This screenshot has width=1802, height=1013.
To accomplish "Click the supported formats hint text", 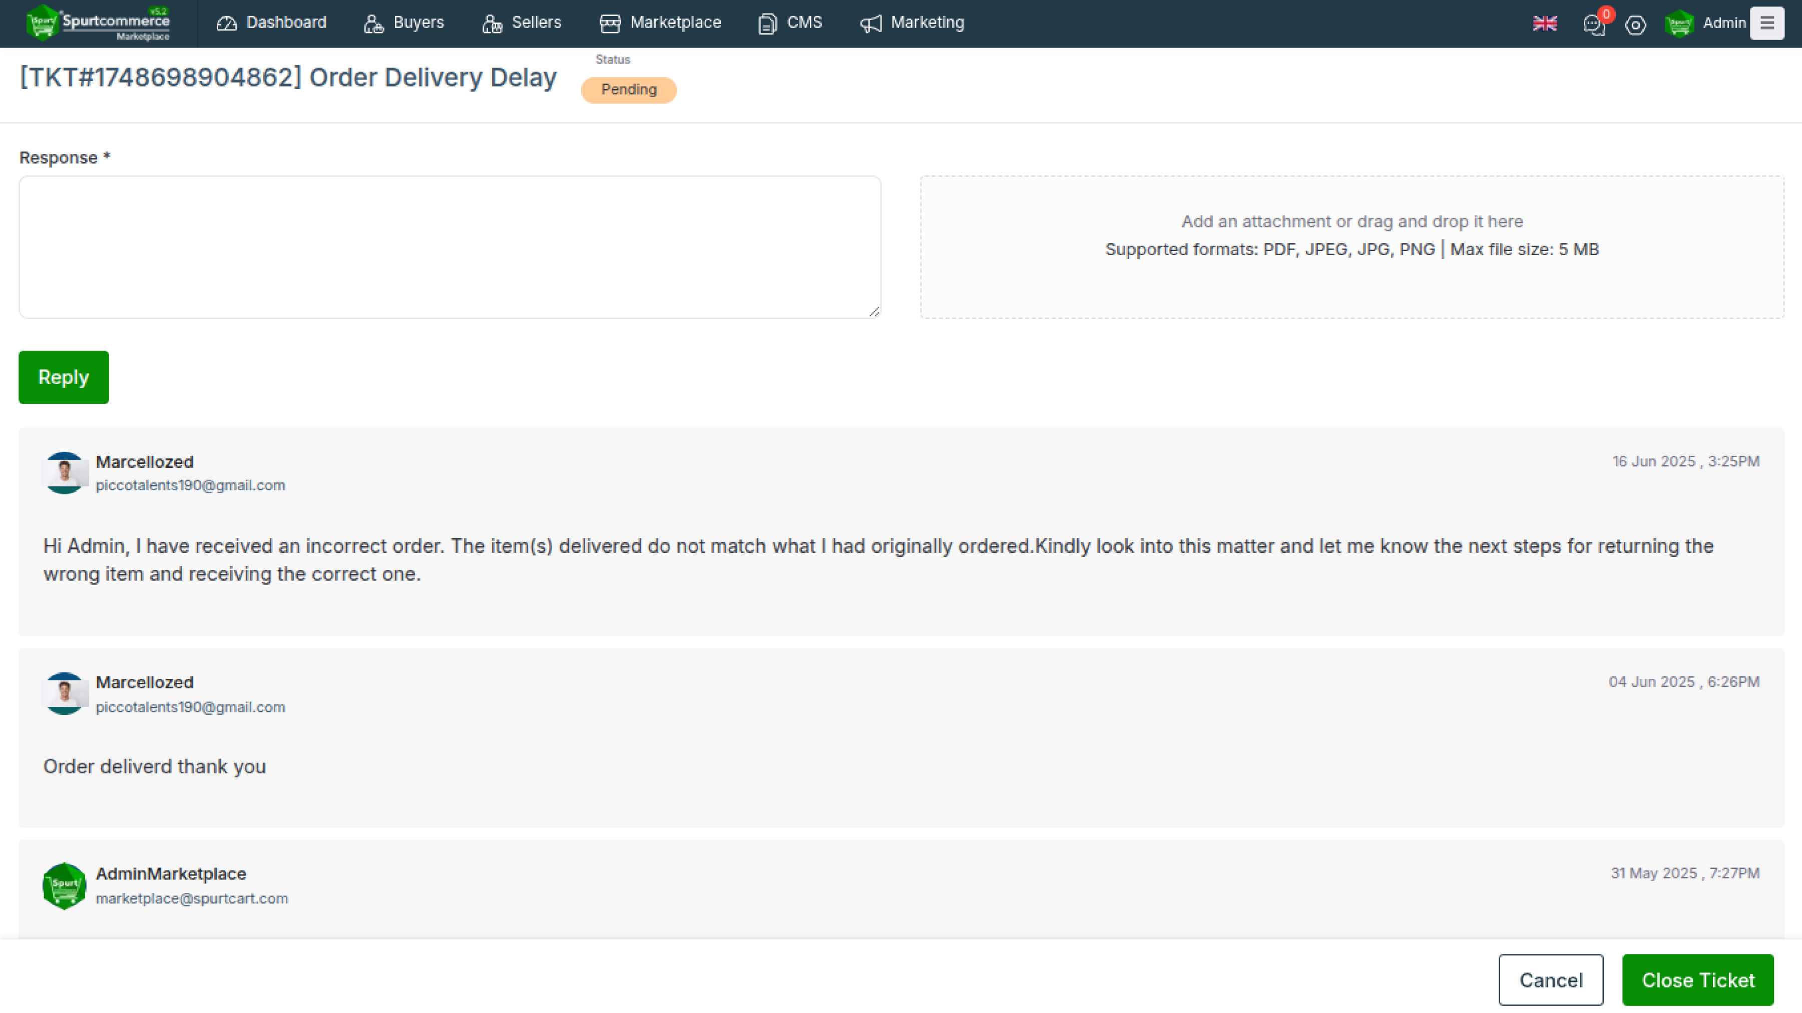I will 1351,250.
